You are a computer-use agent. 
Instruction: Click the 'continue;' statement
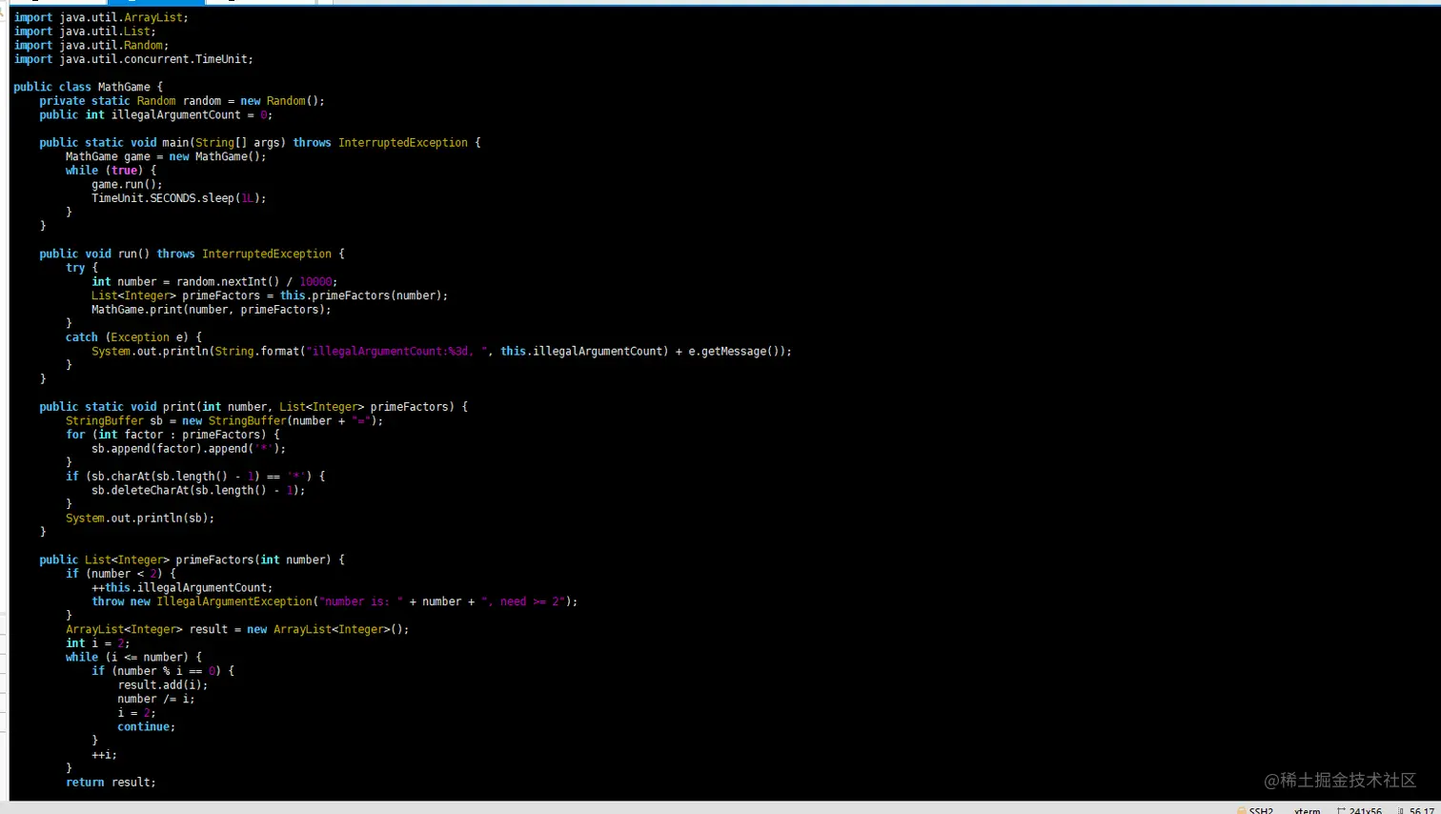pos(147,726)
